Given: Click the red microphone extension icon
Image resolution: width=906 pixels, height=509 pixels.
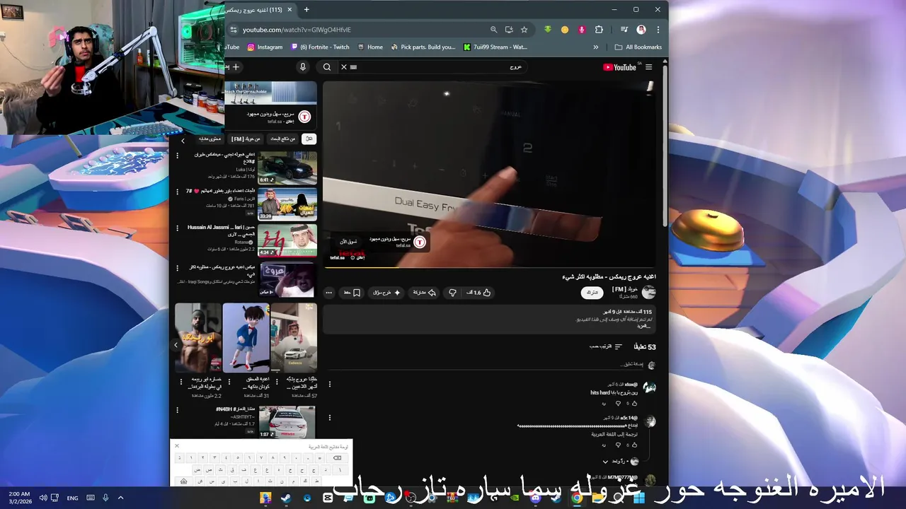Looking at the screenshot, I should (x=582, y=30).
